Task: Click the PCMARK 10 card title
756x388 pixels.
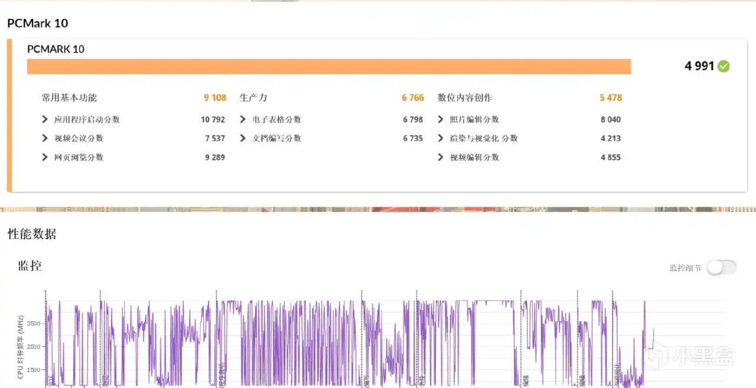Action: (56, 49)
